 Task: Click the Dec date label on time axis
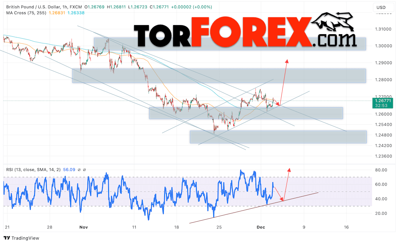pyautogui.click(x=261, y=227)
